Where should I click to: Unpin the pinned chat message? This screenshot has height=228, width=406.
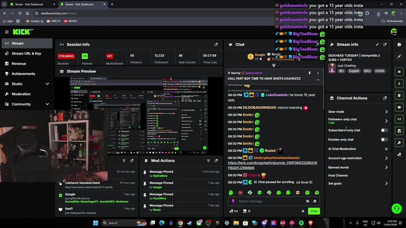309,73
